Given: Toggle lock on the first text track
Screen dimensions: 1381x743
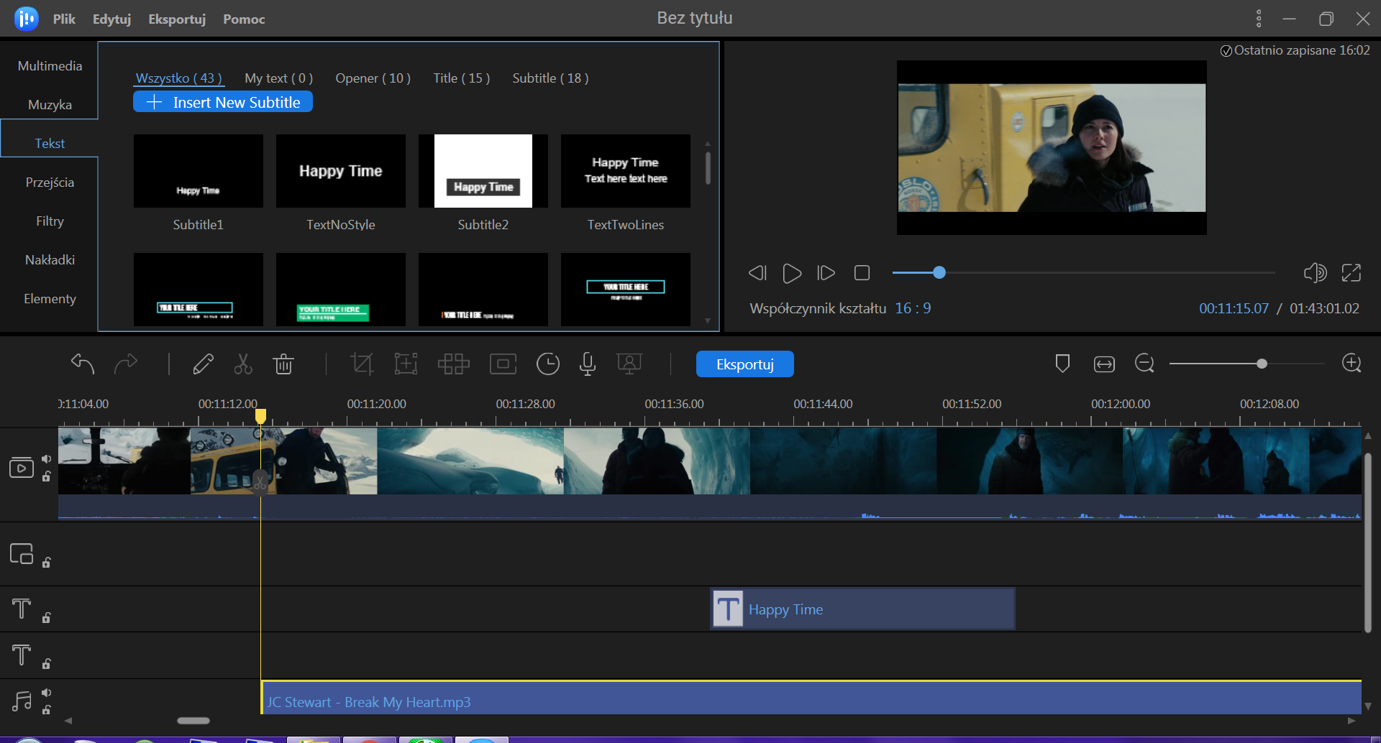Looking at the screenshot, I should pyautogui.click(x=46, y=618).
